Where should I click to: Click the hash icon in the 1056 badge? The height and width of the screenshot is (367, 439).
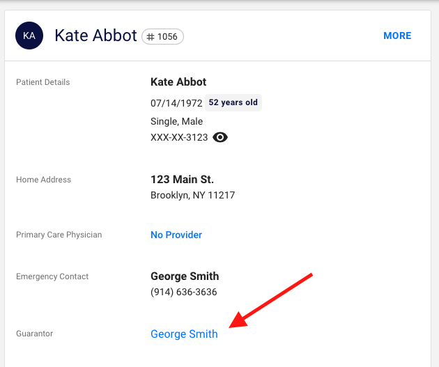click(151, 37)
